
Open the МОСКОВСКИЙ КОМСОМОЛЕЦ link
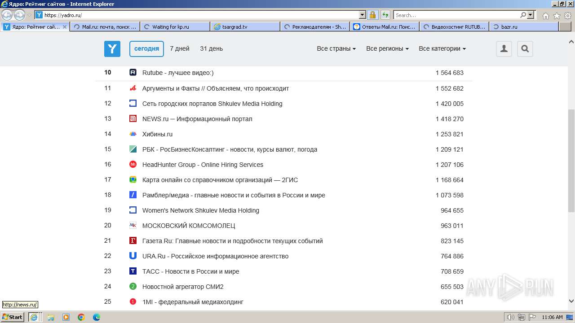coord(189,226)
